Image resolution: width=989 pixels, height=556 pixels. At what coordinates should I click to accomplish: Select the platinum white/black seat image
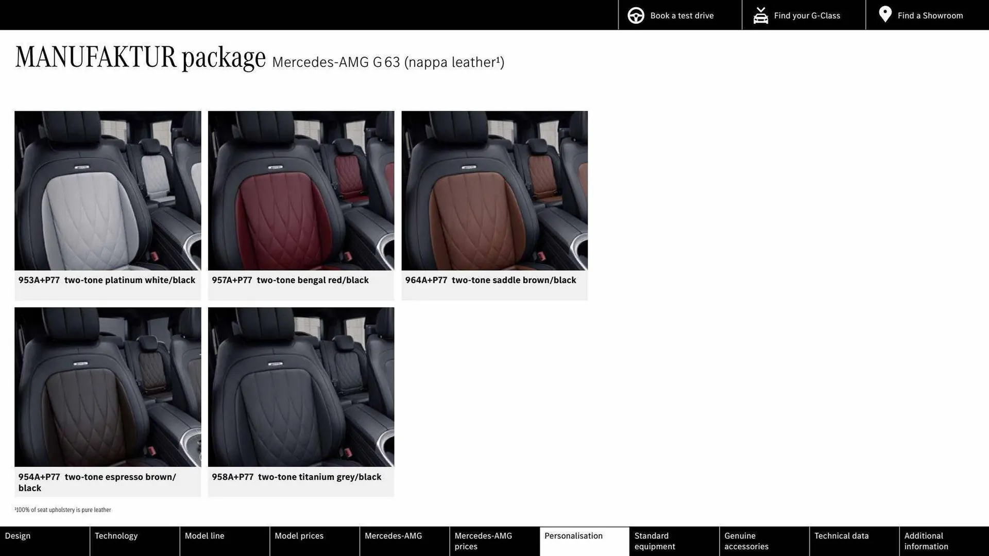tap(108, 190)
